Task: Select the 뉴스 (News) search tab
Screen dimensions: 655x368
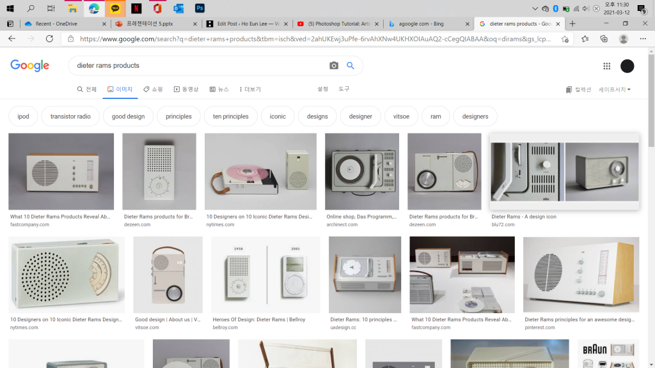Action: (219, 89)
